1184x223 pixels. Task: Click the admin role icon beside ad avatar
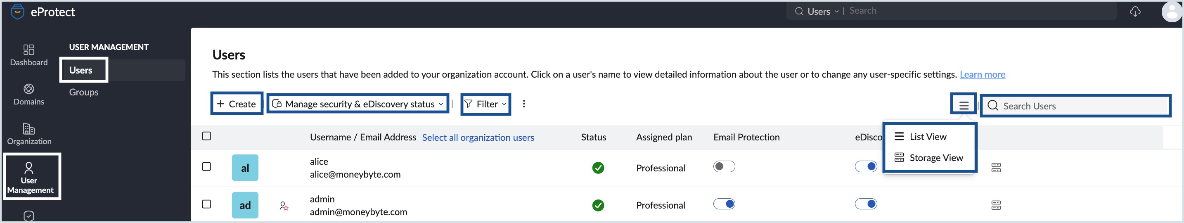click(284, 206)
